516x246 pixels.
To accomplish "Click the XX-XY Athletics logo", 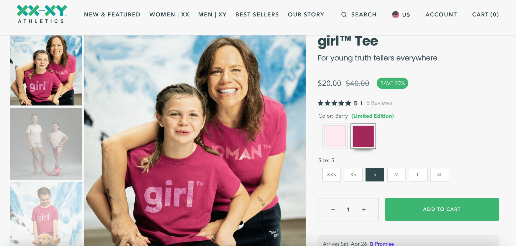I will click(x=42, y=14).
